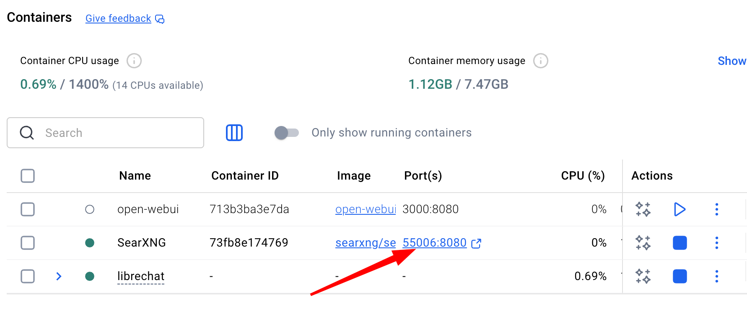Open SearXNG port 55006:8080 link

pyautogui.click(x=434, y=243)
